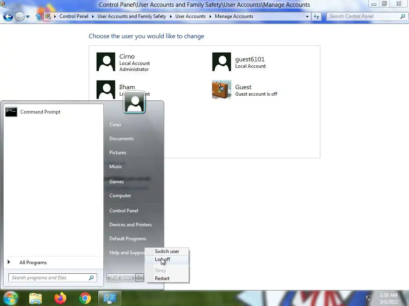Expand arrow after Control Panel breadcrumb

coord(93,17)
